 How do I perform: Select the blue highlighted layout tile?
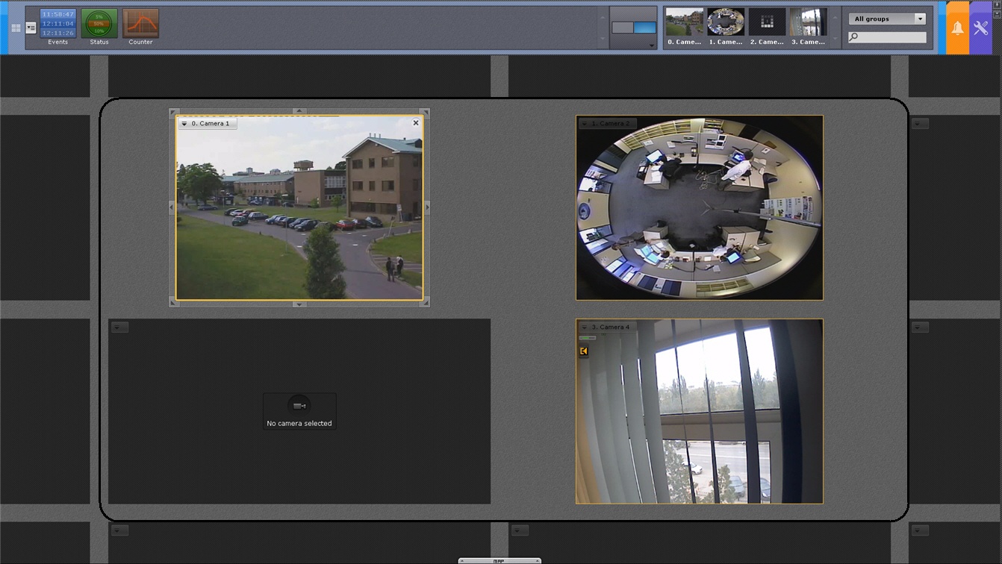644,28
